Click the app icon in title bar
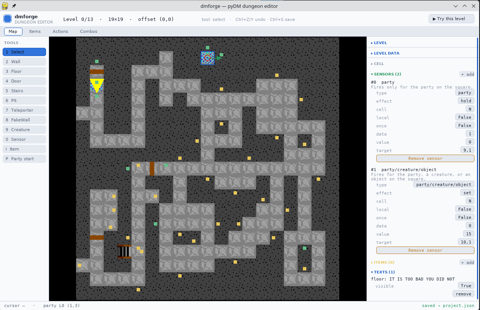The width and height of the screenshot is (480, 310). [x=6, y=6]
